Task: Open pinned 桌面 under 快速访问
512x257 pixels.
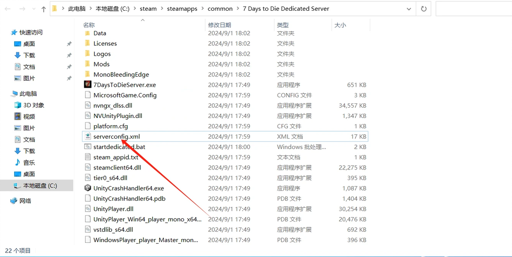Action: [29, 44]
